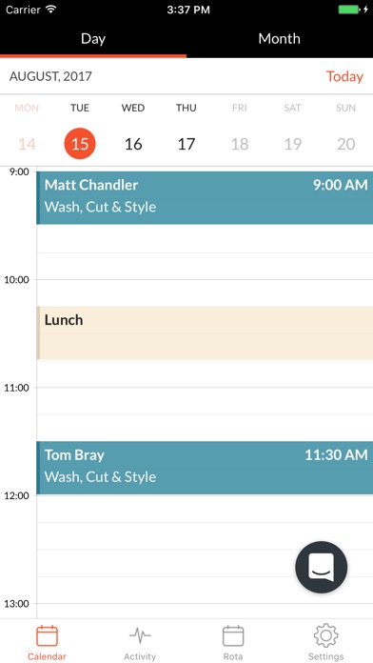Open the Activity pulse icon

140,635
